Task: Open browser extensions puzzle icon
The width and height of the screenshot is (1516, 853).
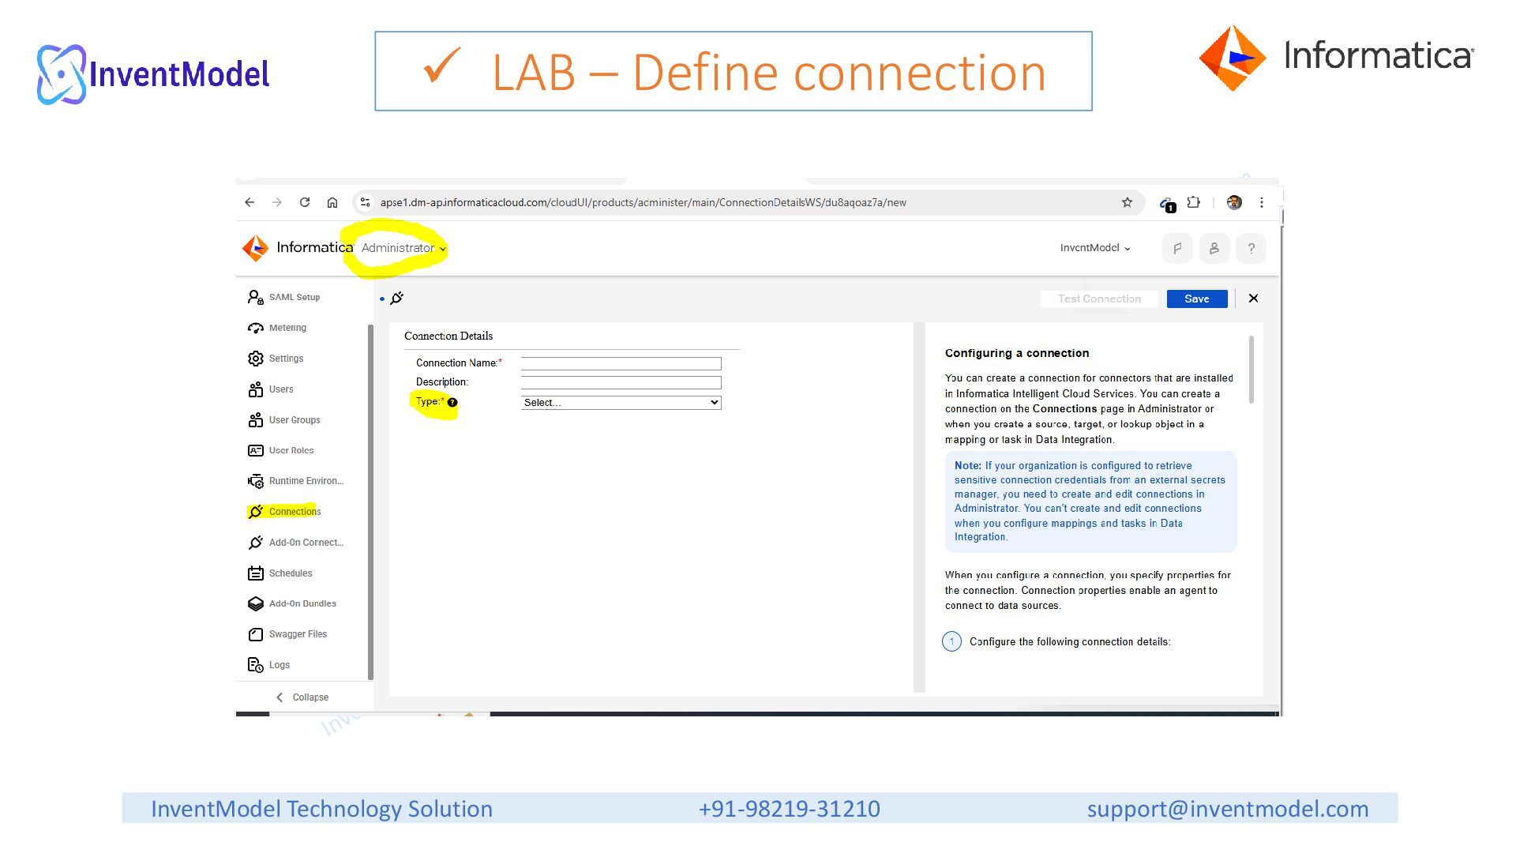Action: [1194, 203]
